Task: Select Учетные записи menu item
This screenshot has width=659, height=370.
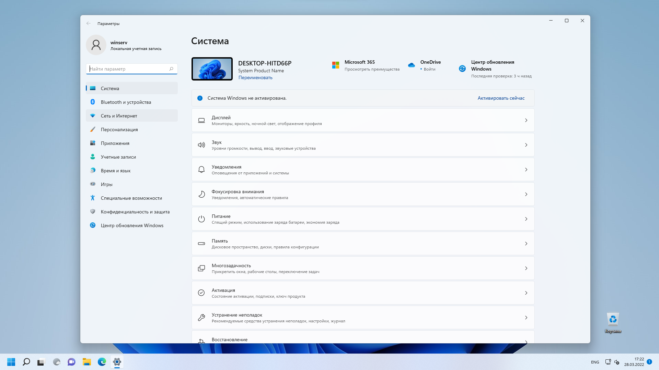Action: (x=118, y=156)
